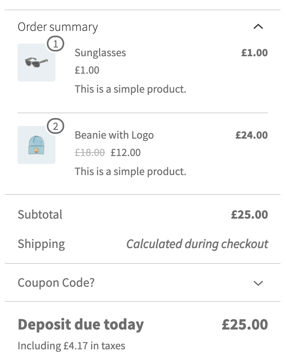This screenshot has width=286, height=362.
Task: Click the Beanie line total £24.00
Action: (x=252, y=135)
